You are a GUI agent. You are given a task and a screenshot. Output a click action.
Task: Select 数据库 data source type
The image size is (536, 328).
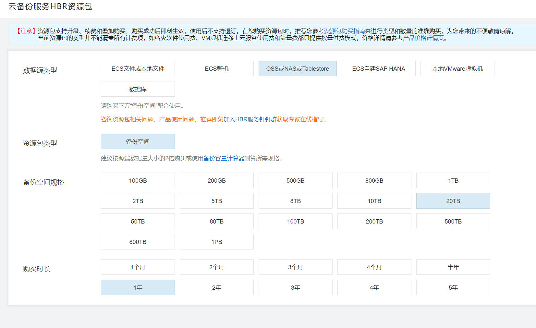tap(138, 89)
